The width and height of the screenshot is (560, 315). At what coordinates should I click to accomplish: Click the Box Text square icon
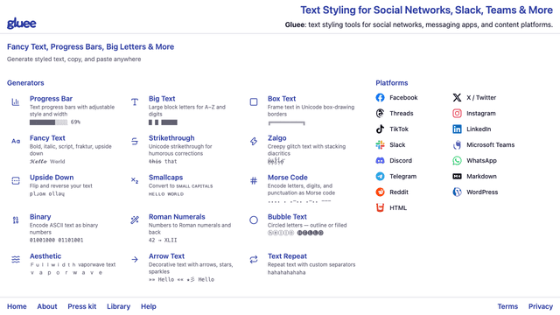click(x=254, y=102)
